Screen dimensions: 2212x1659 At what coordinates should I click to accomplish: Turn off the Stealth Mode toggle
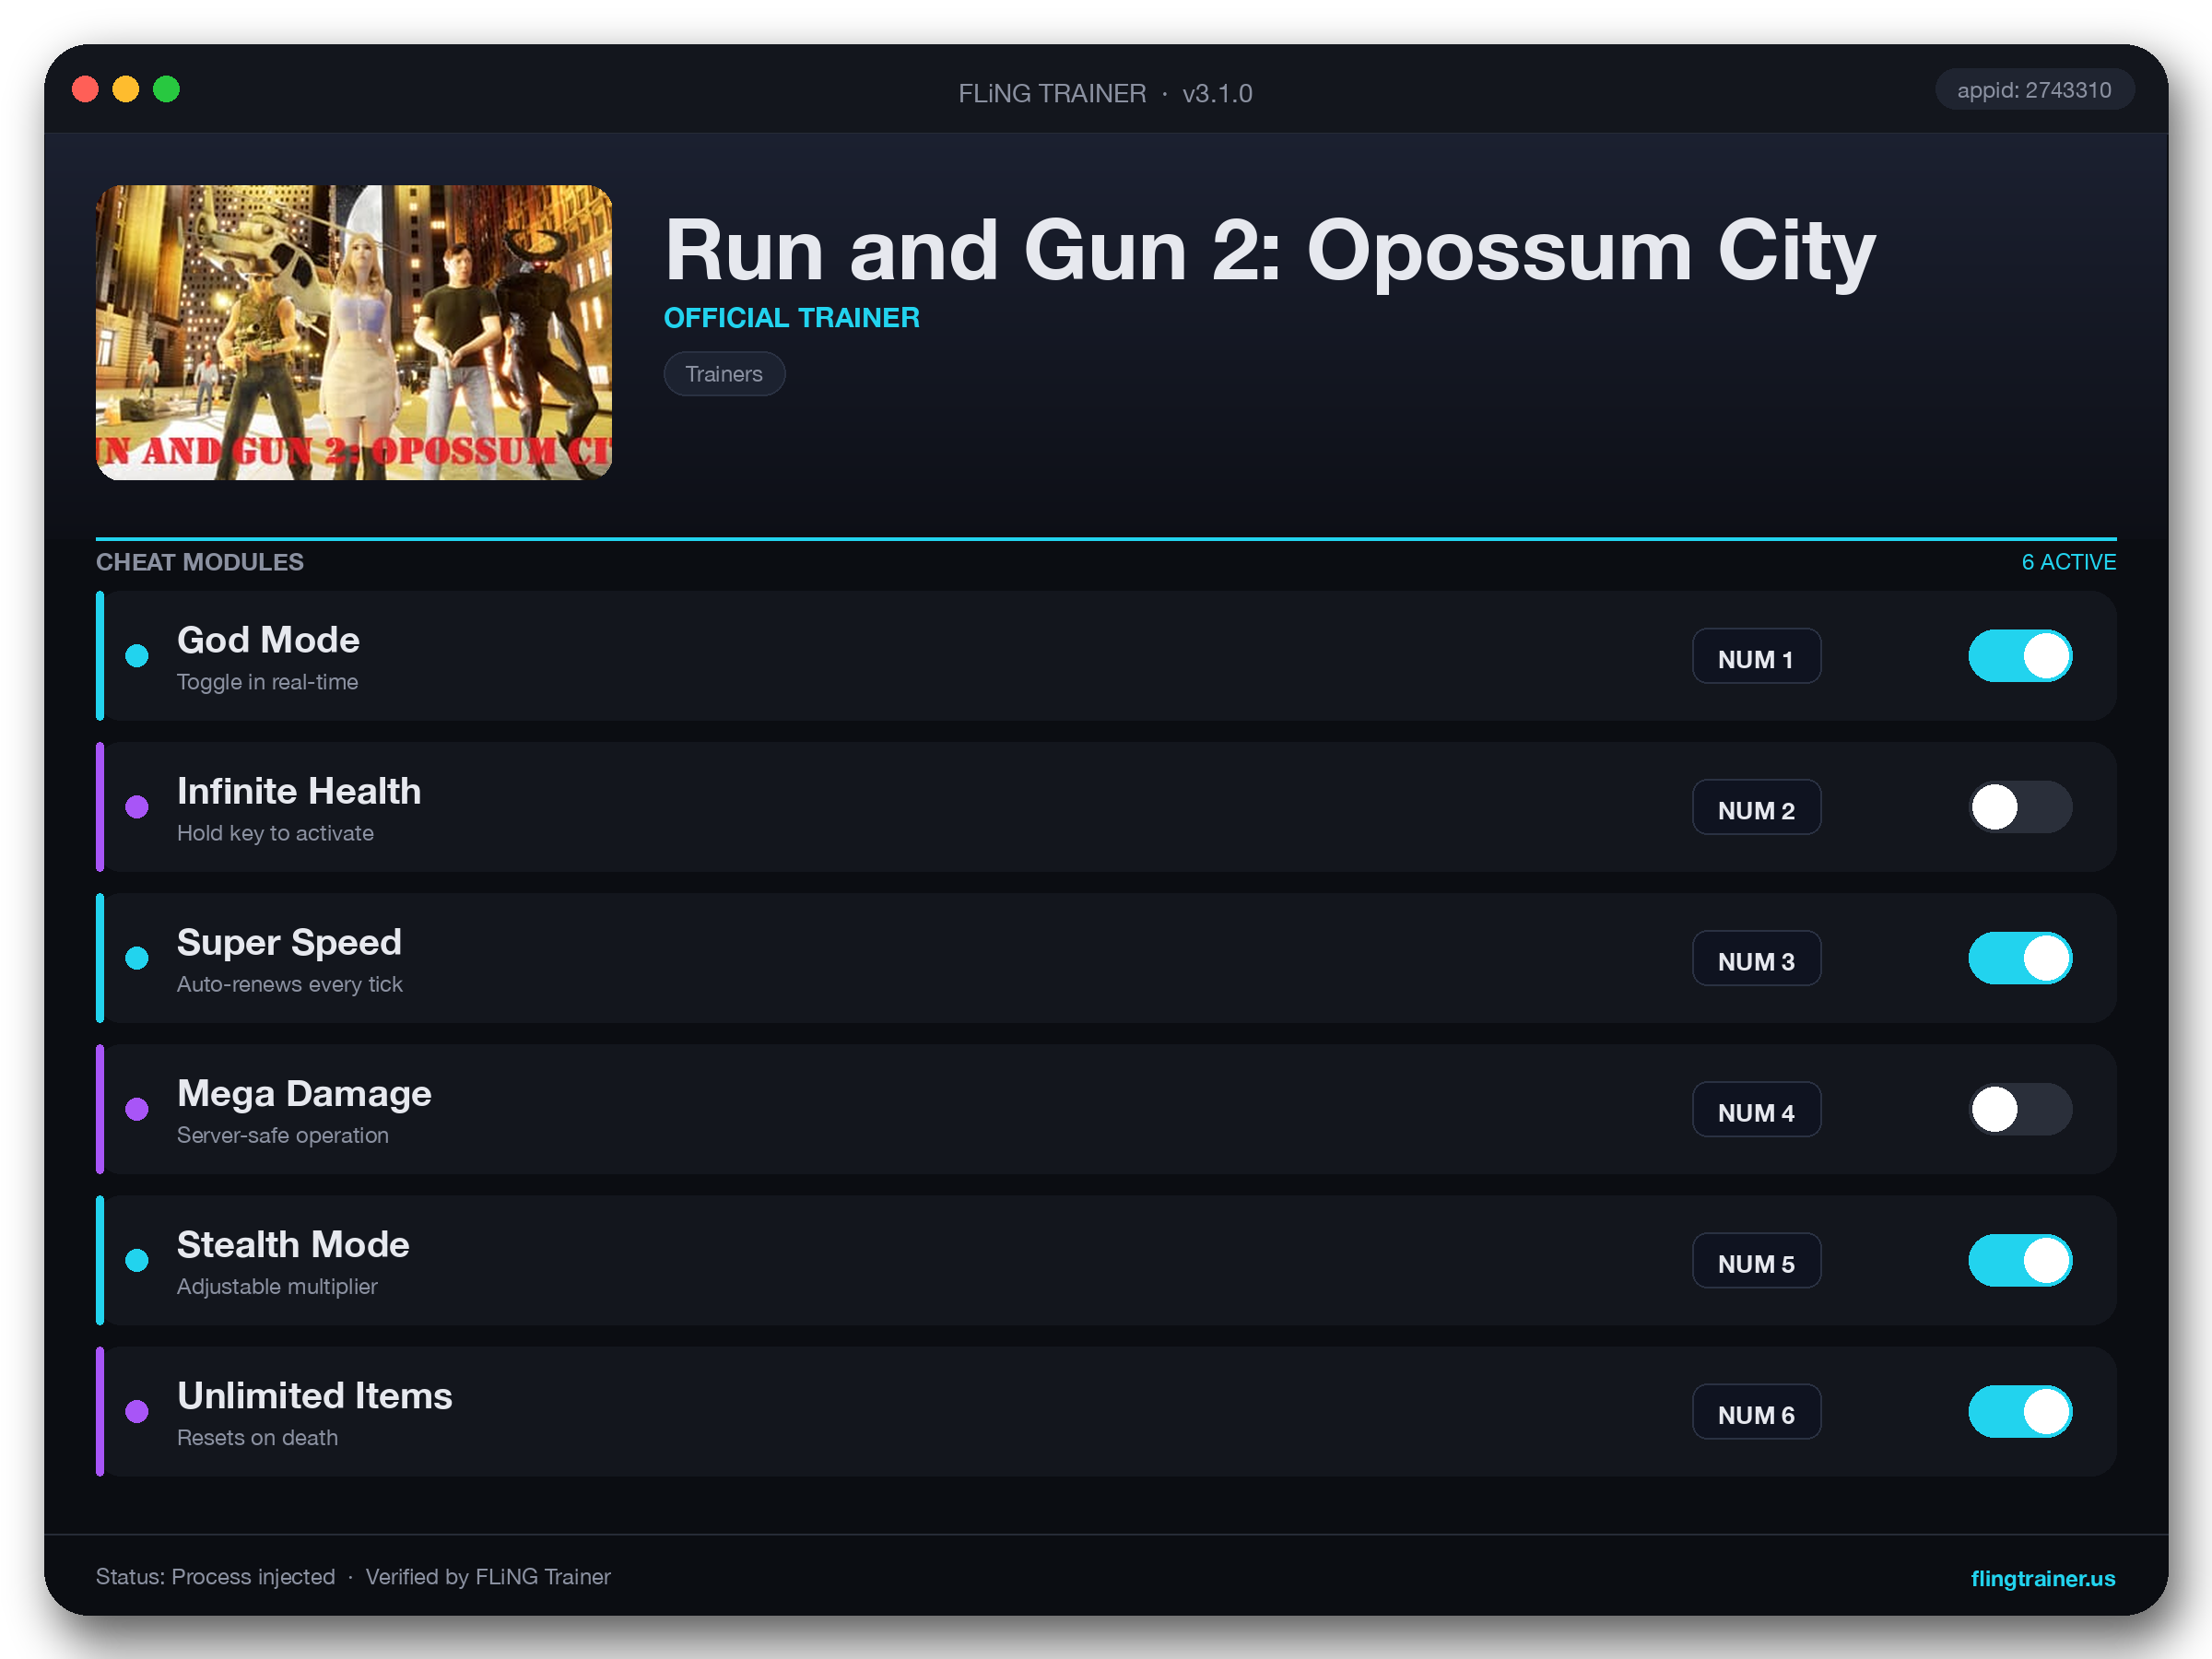(x=2019, y=1260)
